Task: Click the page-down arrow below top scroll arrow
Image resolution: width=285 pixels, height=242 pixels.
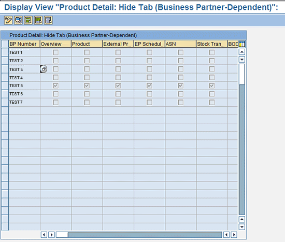Action: pyautogui.click(x=242, y=60)
